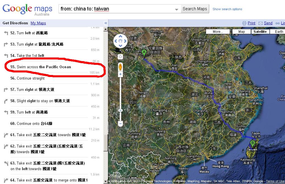
Task: Switch to Earth view tab
Action: 278,32
